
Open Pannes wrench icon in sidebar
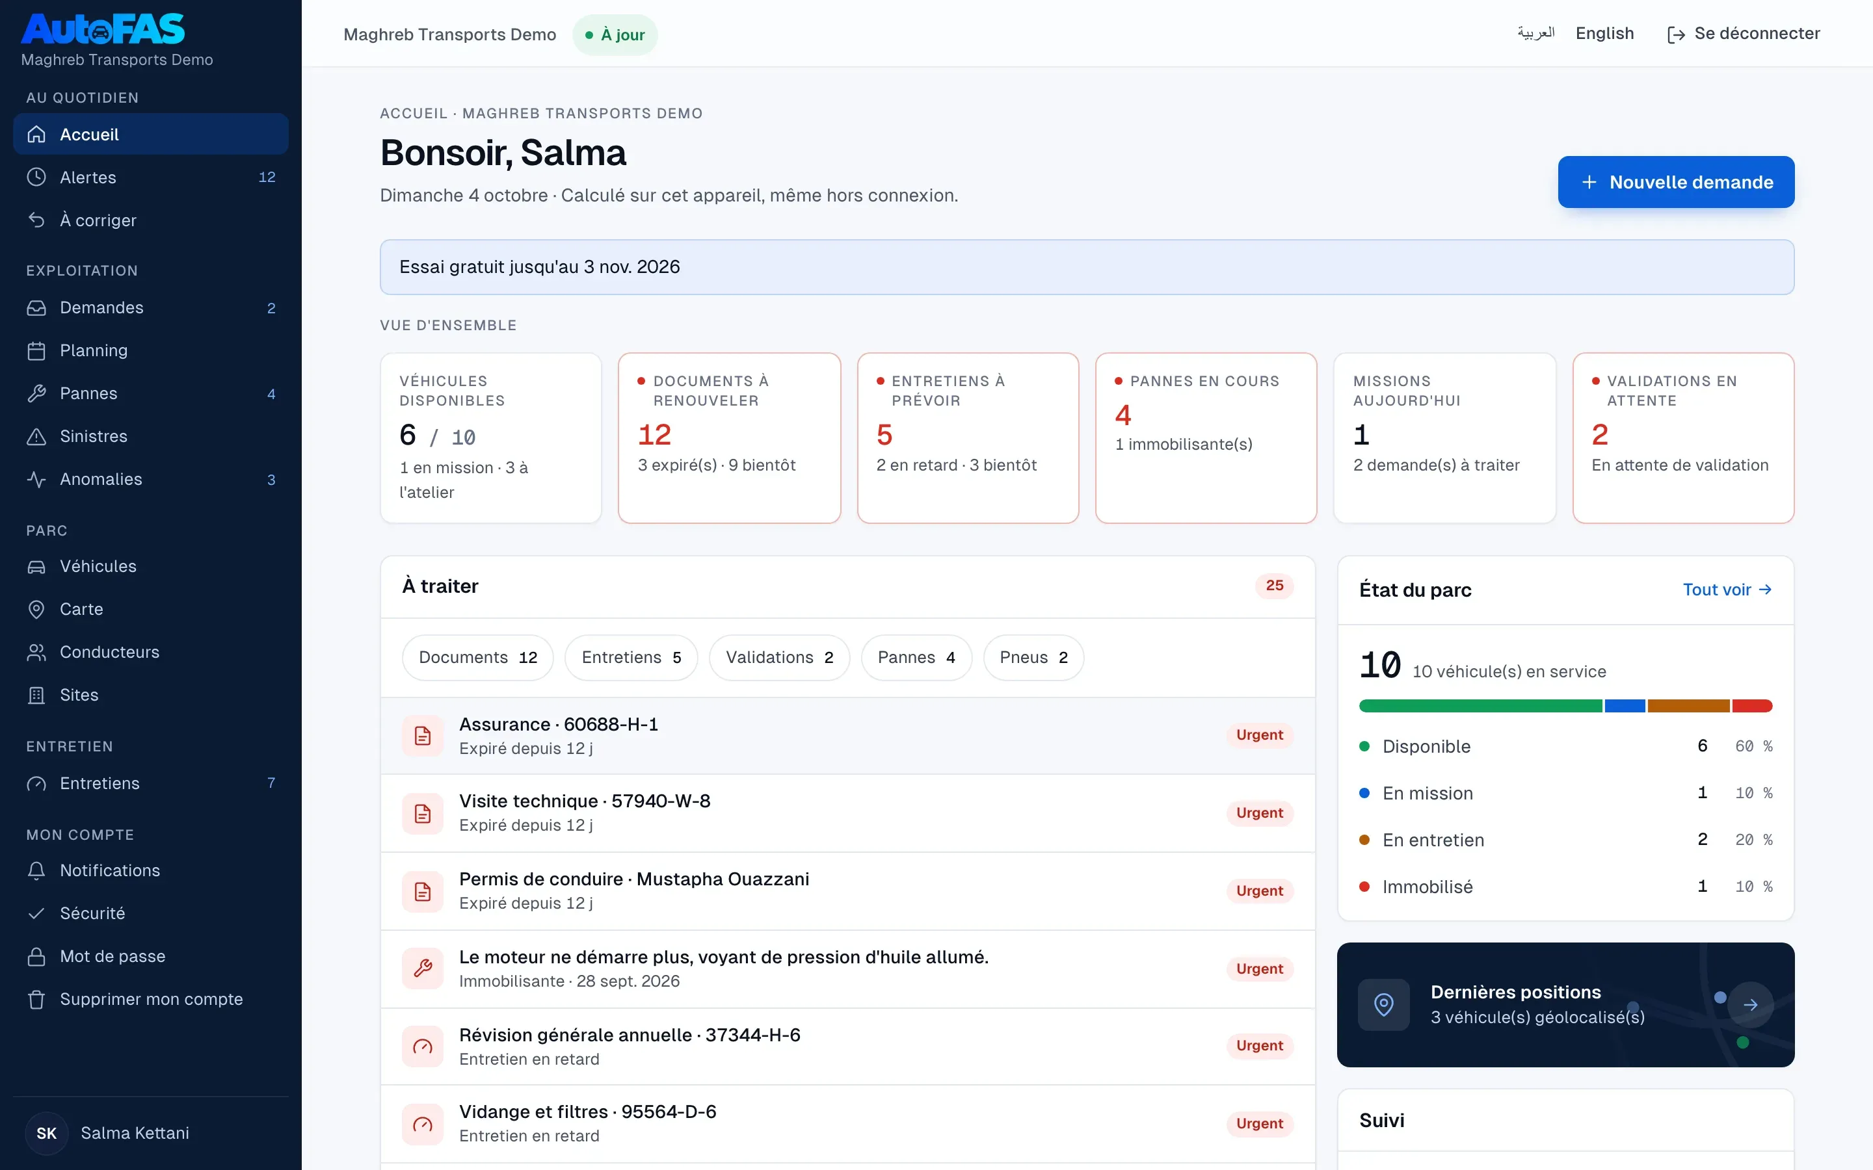pyautogui.click(x=36, y=394)
